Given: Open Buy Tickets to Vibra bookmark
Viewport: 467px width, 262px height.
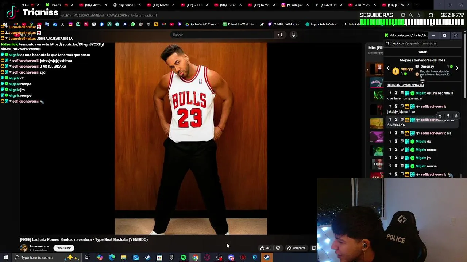Looking at the screenshot, I should click(x=322, y=24).
